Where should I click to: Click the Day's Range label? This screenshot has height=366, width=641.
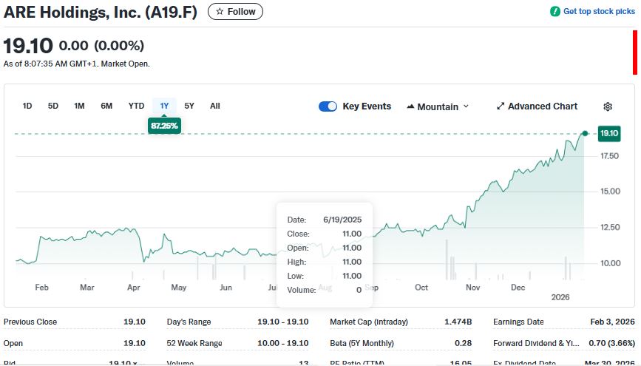click(189, 322)
